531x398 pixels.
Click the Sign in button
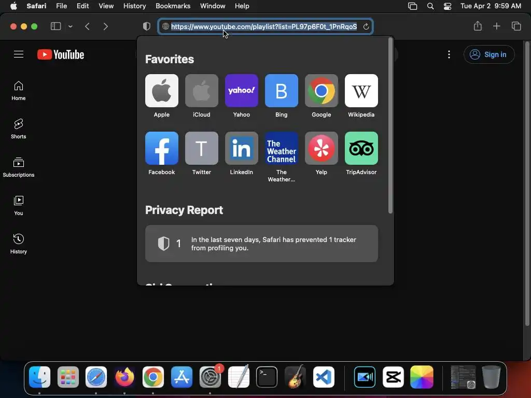[x=489, y=54]
